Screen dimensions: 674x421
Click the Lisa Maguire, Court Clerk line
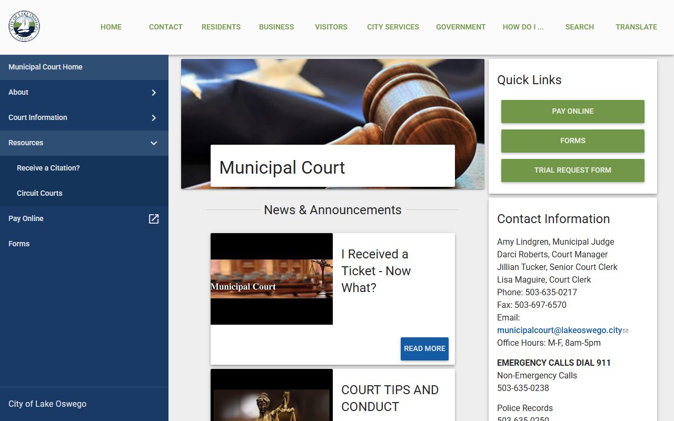tap(544, 280)
